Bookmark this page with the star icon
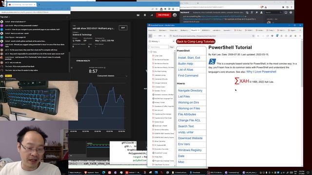312x175 pixels. (253, 36)
